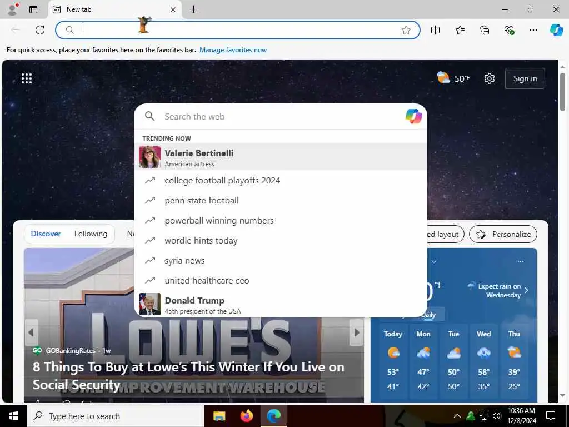Select powerball winning numbers suggestion
The image size is (569, 427).
coord(281,220)
